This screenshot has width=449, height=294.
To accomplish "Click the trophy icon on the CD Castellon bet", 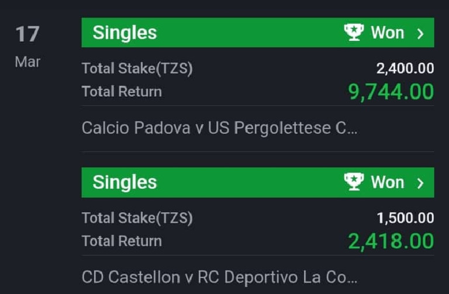I will [354, 182].
